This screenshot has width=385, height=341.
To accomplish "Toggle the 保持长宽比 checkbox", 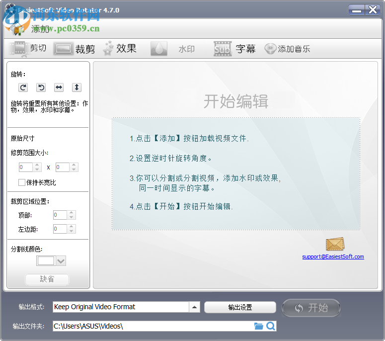I will pyautogui.click(x=22, y=182).
